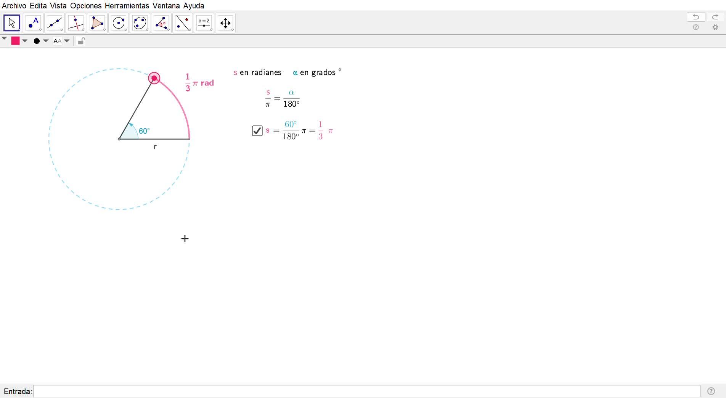Pick the Polygon tool
This screenshot has height=398, width=726.
coord(97,23)
